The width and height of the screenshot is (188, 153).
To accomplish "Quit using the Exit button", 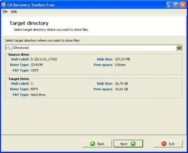I will (168, 143).
